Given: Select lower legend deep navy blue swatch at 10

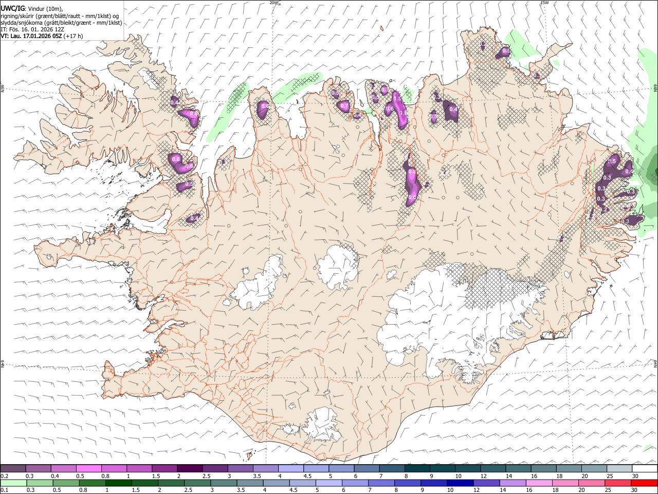Looking at the screenshot, I should [461, 483].
